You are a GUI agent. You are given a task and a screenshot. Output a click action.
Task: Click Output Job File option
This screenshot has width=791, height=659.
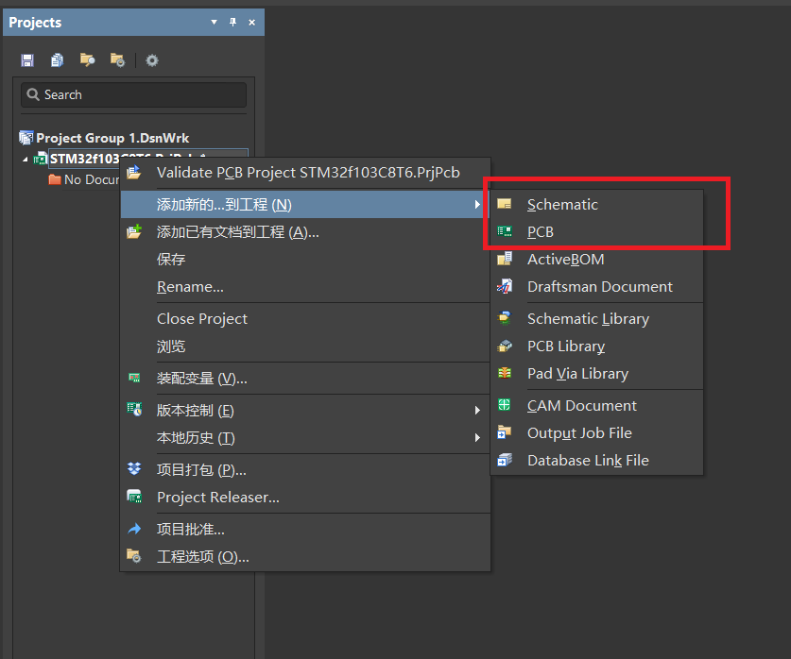pos(579,433)
